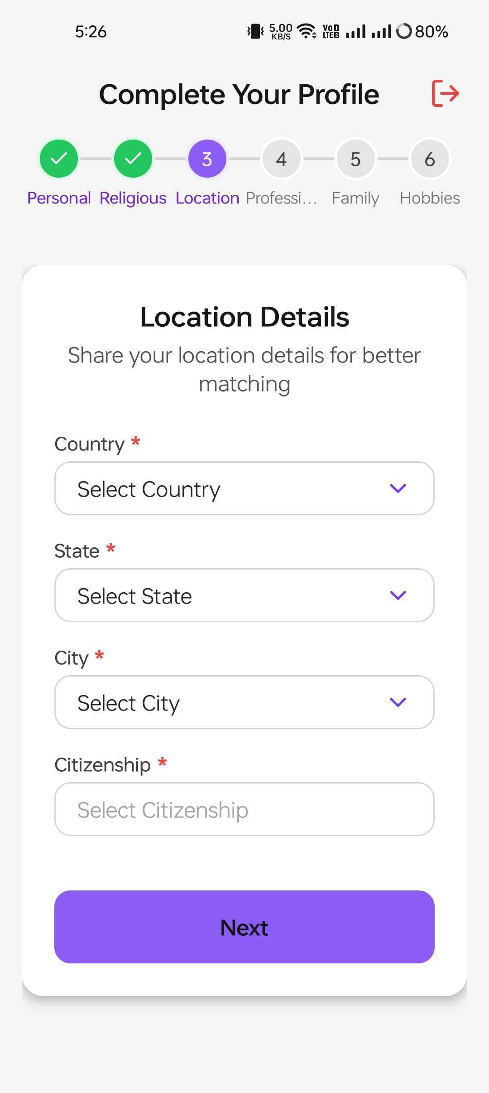
Task: Open step 6 Hobbies circle
Action: 430,159
